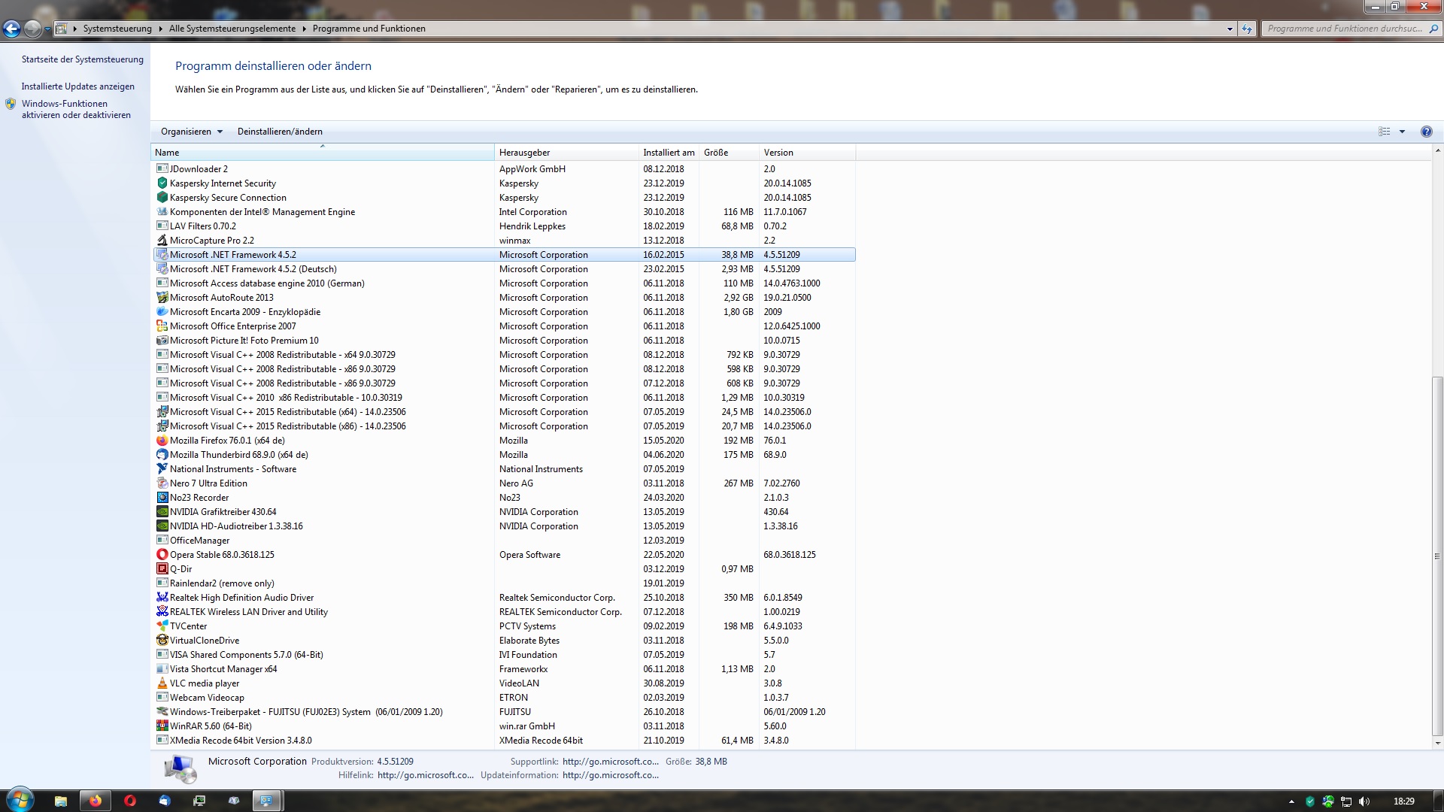Click the Mozilla Firefox list entry icon
The width and height of the screenshot is (1444, 812).
(162, 441)
